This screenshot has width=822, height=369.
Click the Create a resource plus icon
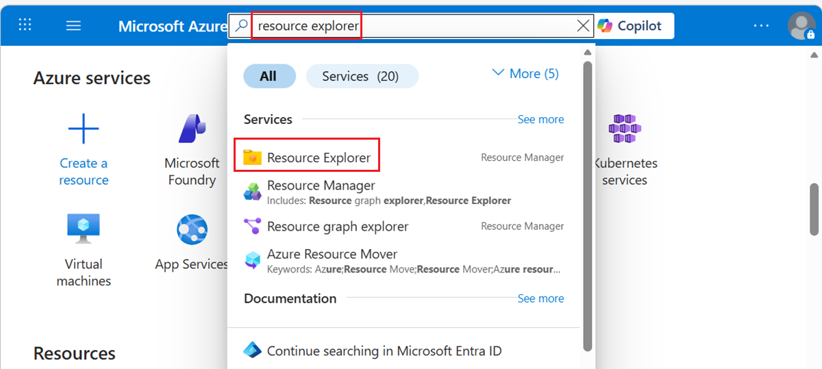click(84, 129)
